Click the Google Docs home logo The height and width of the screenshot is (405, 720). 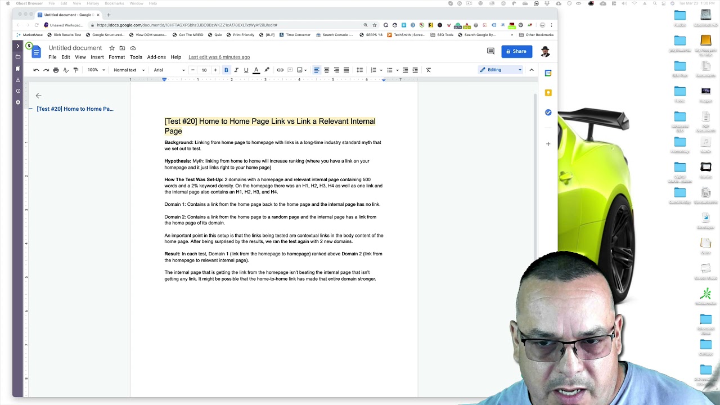tap(36, 52)
